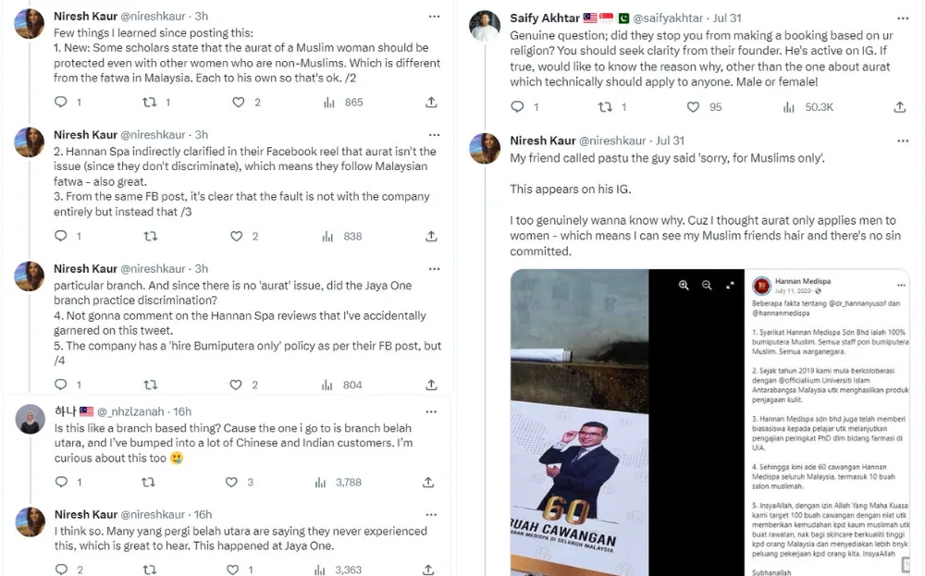Open the @saifyakhtar handle link
The image size is (925, 576).
point(670,18)
